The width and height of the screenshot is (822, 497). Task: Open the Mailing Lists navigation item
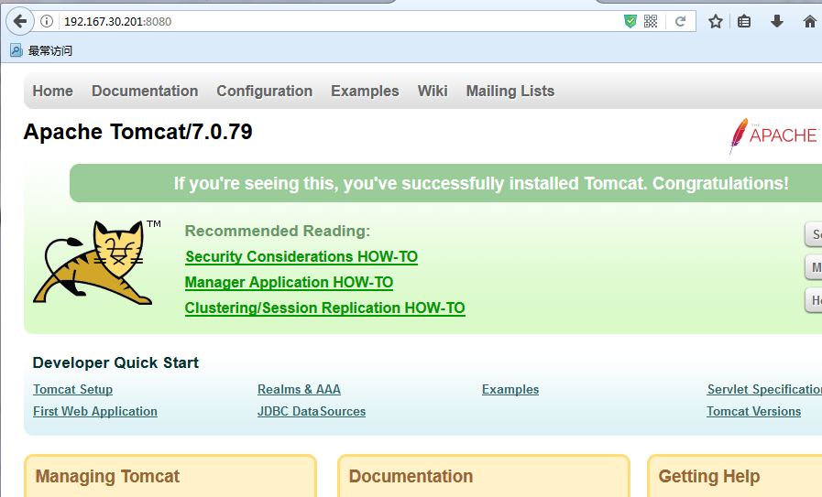pyautogui.click(x=510, y=92)
